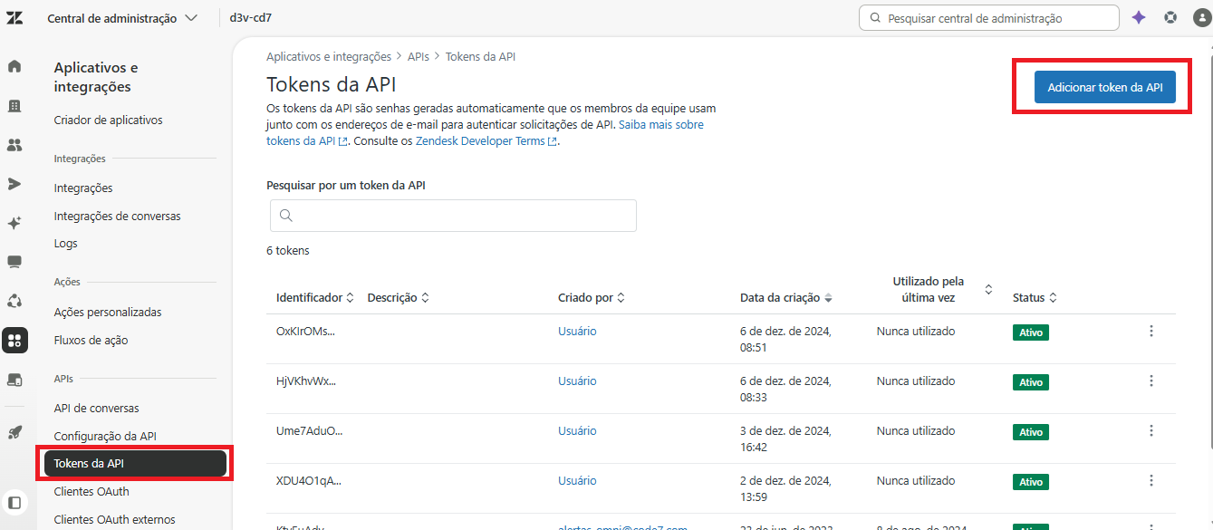Open the Channels arrow icon in rail
Screen dimensions: 1213x530
[x=14, y=184]
